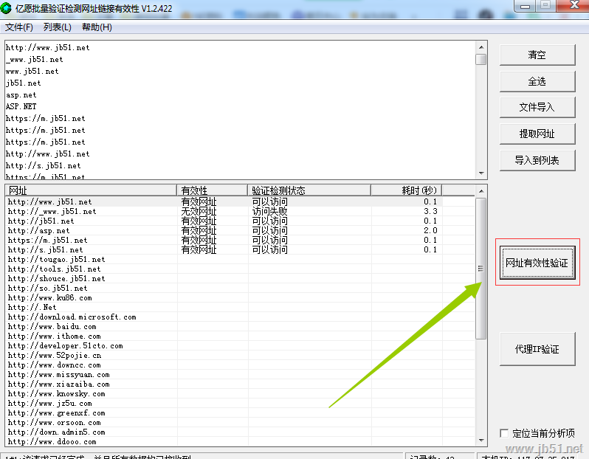Select the http://www.downcc.com row
Screen dimensions: 589x459
click(241, 365)
